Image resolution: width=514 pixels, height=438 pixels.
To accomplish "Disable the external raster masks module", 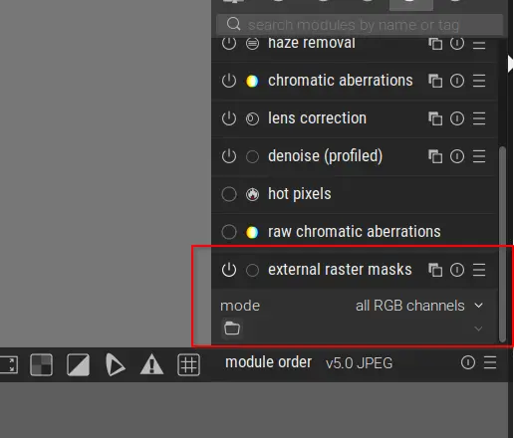I will coord(229,270).
